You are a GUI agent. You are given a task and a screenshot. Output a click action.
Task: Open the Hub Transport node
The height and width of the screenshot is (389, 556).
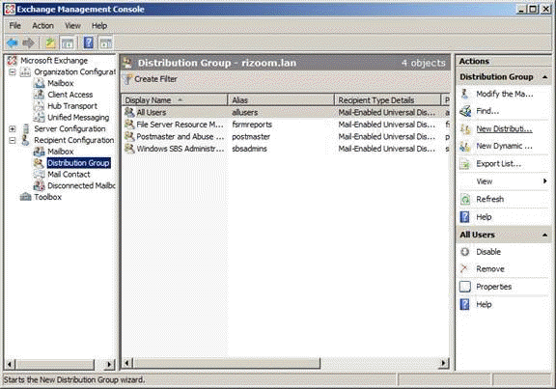[72, 106]
